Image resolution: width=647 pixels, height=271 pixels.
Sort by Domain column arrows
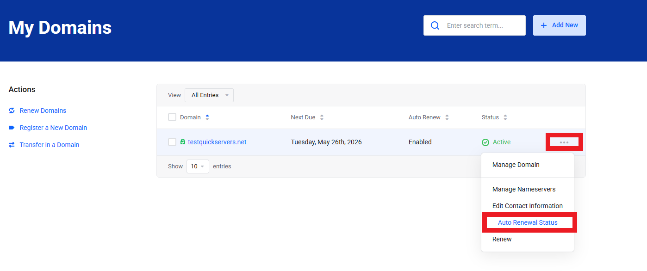(207, 117)
